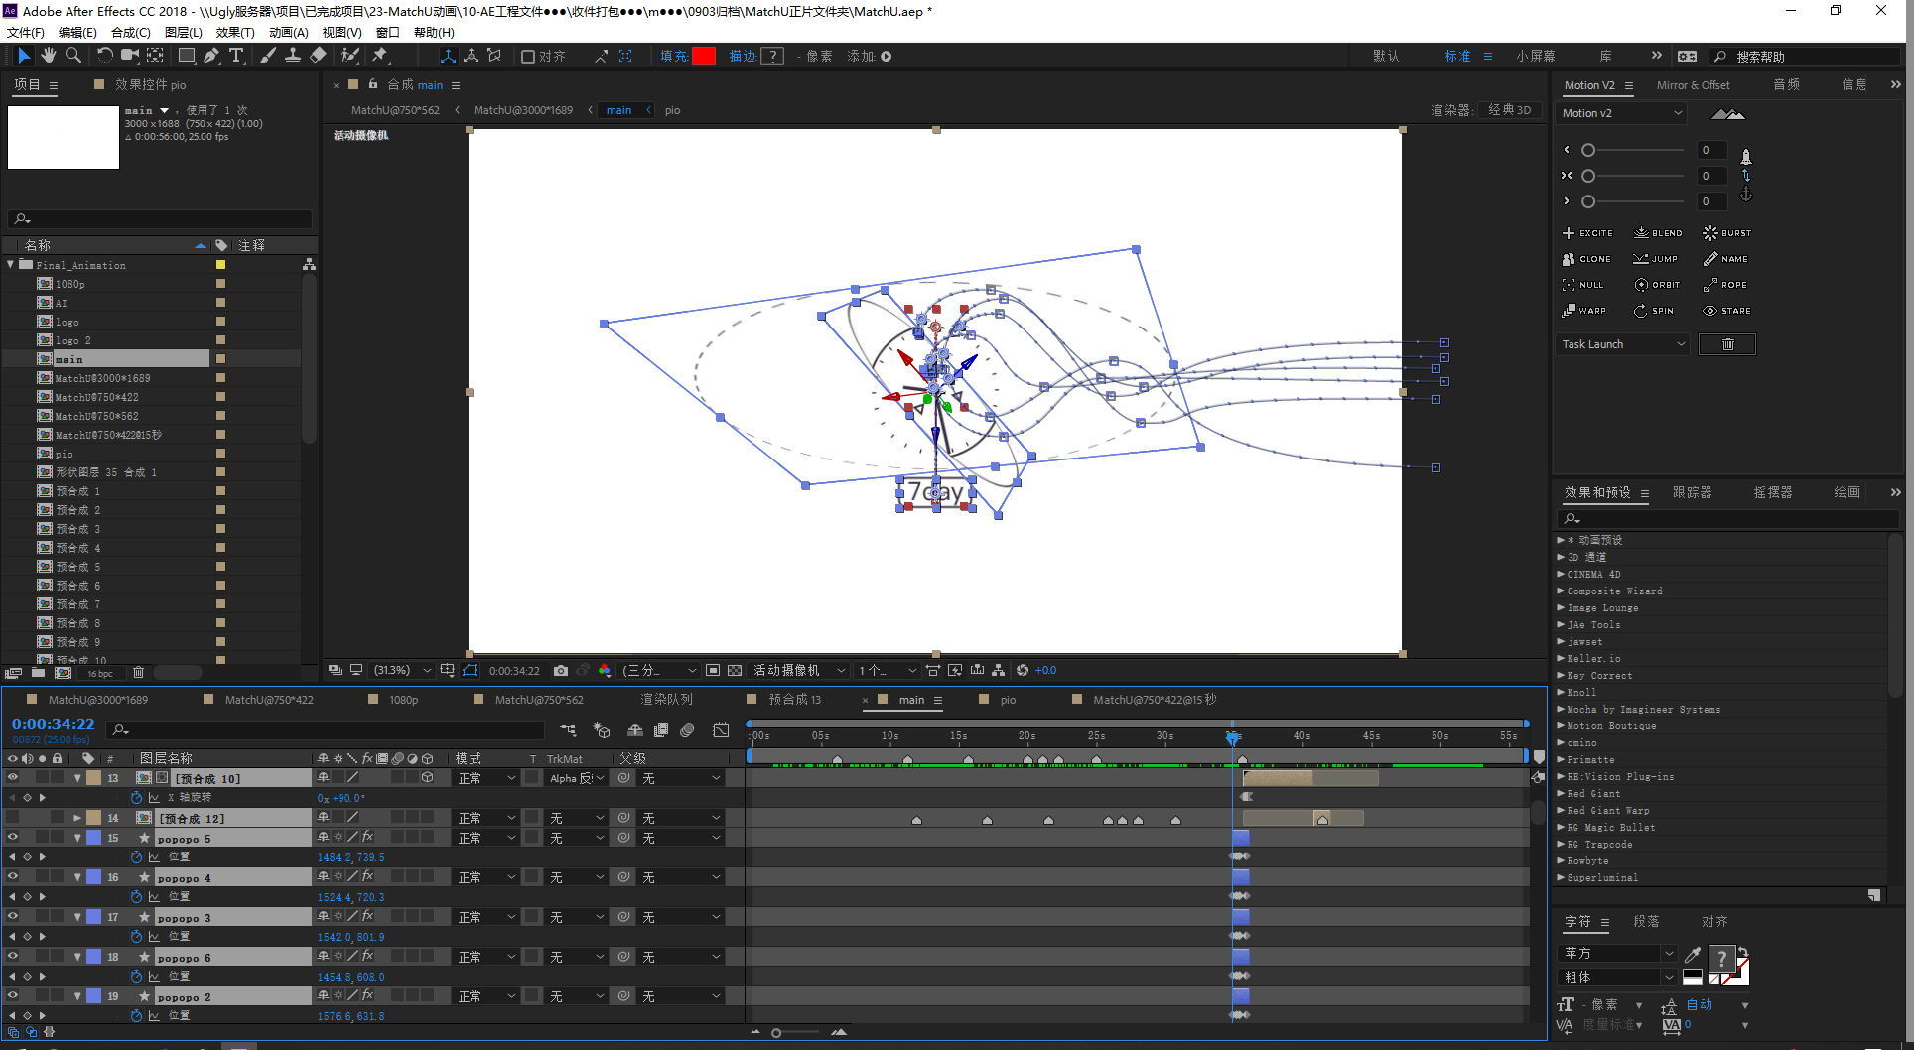Screen dimensions: 1914x1050
Task: Click the trash icon in Motion panel
Action: coord(1727,344)
